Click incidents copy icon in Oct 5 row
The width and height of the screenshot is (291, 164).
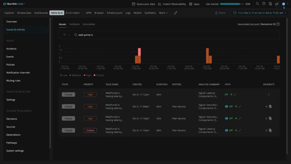click(270, 106)
